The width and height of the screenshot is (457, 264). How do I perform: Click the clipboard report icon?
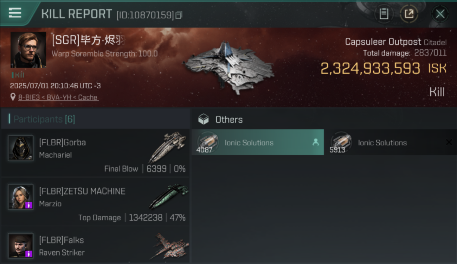tap(384, 14)
